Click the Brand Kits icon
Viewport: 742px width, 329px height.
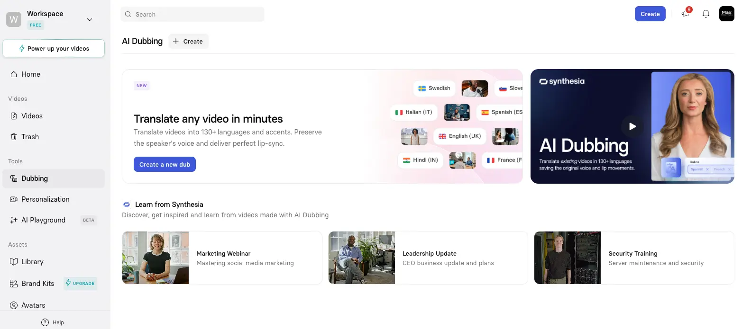point(14,284)
